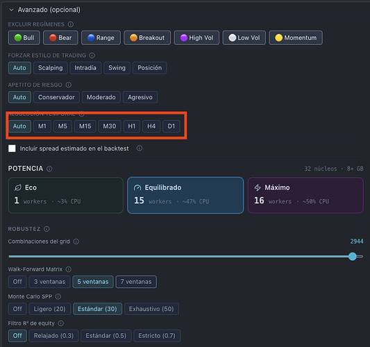
Task: Show info tooltip for Potencia heading
Action: (49, 169)
